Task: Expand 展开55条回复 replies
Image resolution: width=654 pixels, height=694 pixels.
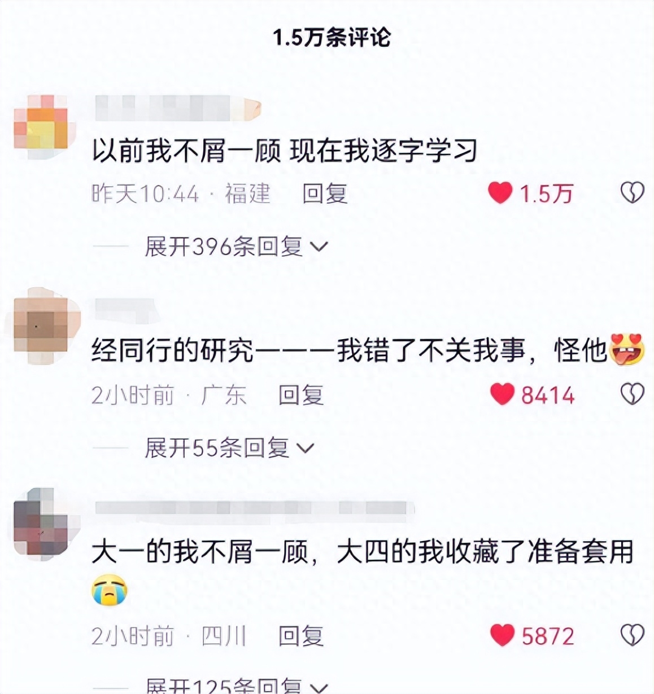Action: [x=229, y=448]
